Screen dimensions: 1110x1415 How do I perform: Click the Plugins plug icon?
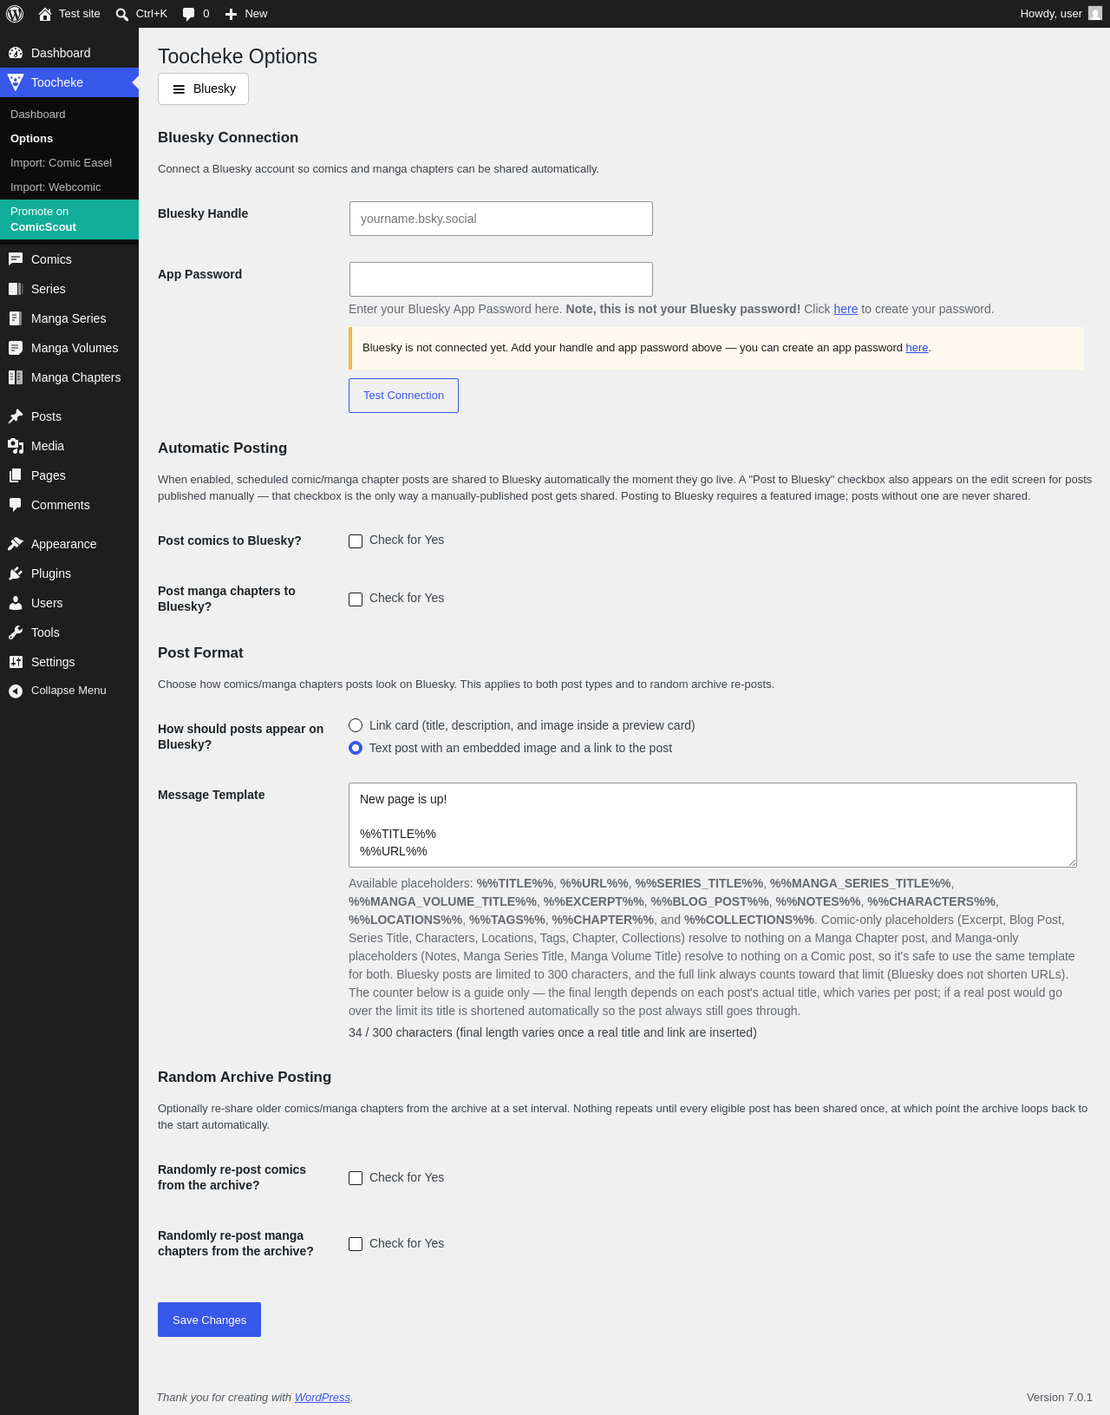pyautogui.click(x=16, y=573)
